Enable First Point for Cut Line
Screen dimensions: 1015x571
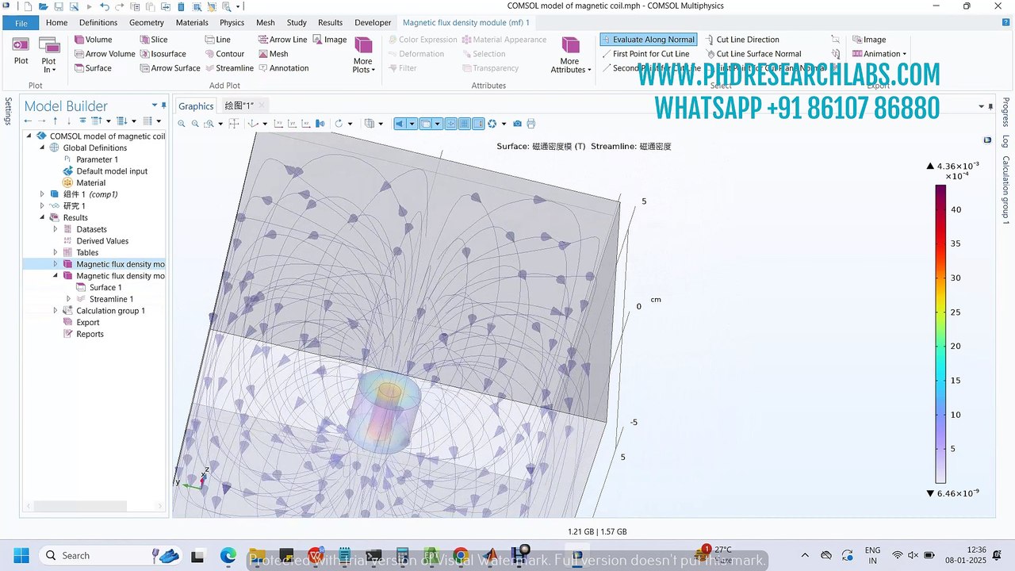pos(645,54)
